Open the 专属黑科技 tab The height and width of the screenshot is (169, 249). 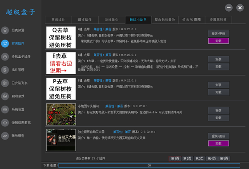click(x=218, y=20)
